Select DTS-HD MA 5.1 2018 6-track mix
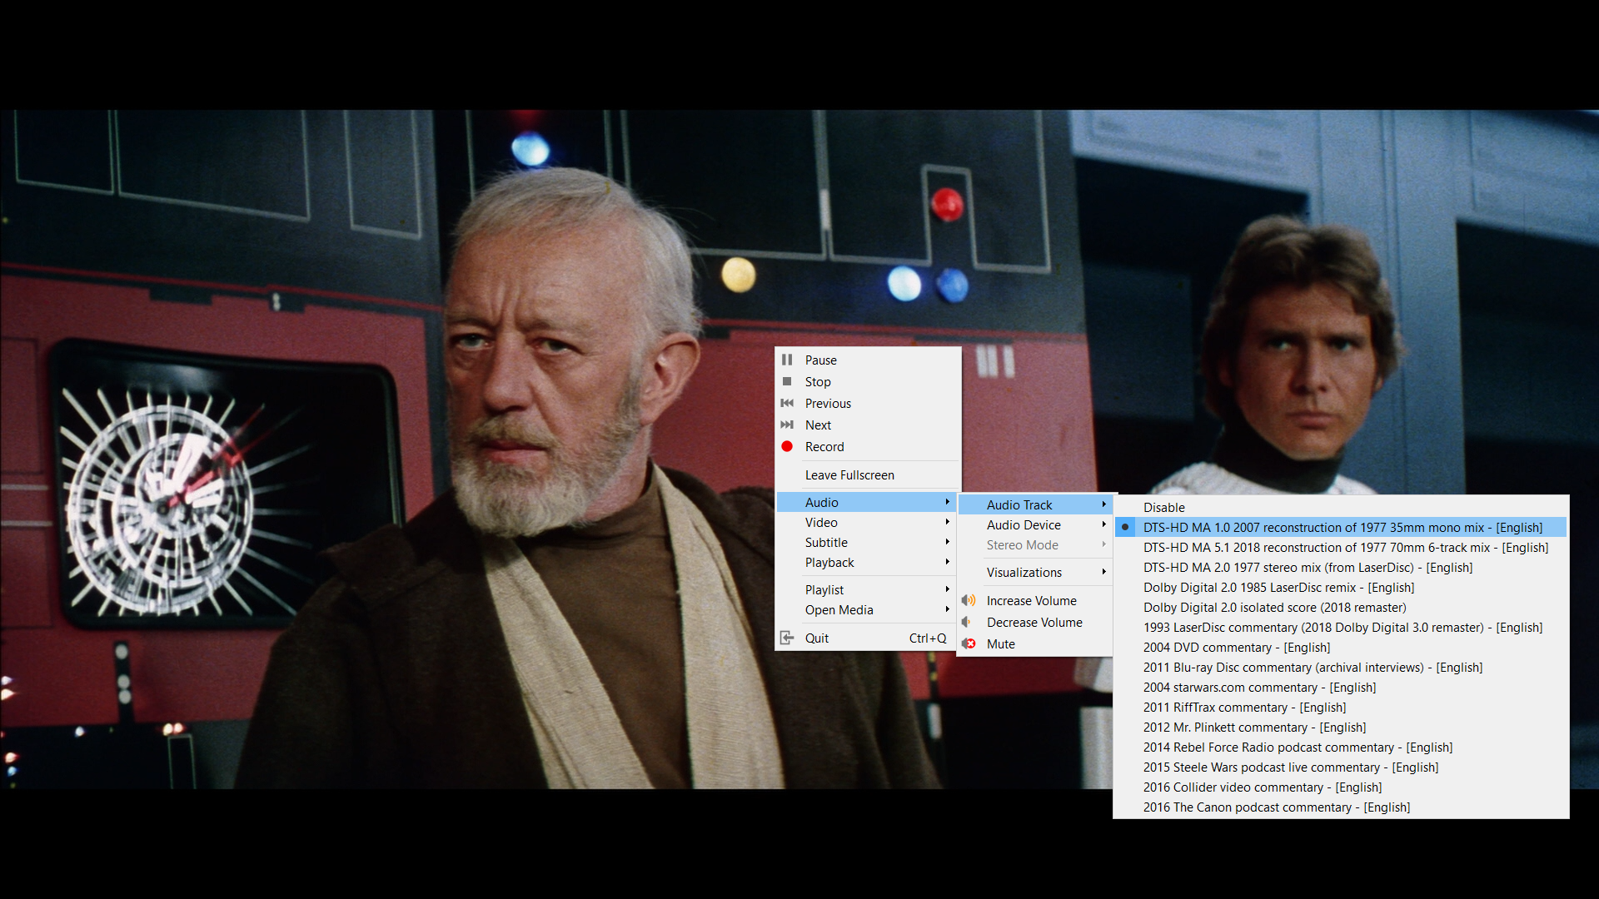Image resolution: width=1599 pixels, height=899 pixels. coord(1341,547)
